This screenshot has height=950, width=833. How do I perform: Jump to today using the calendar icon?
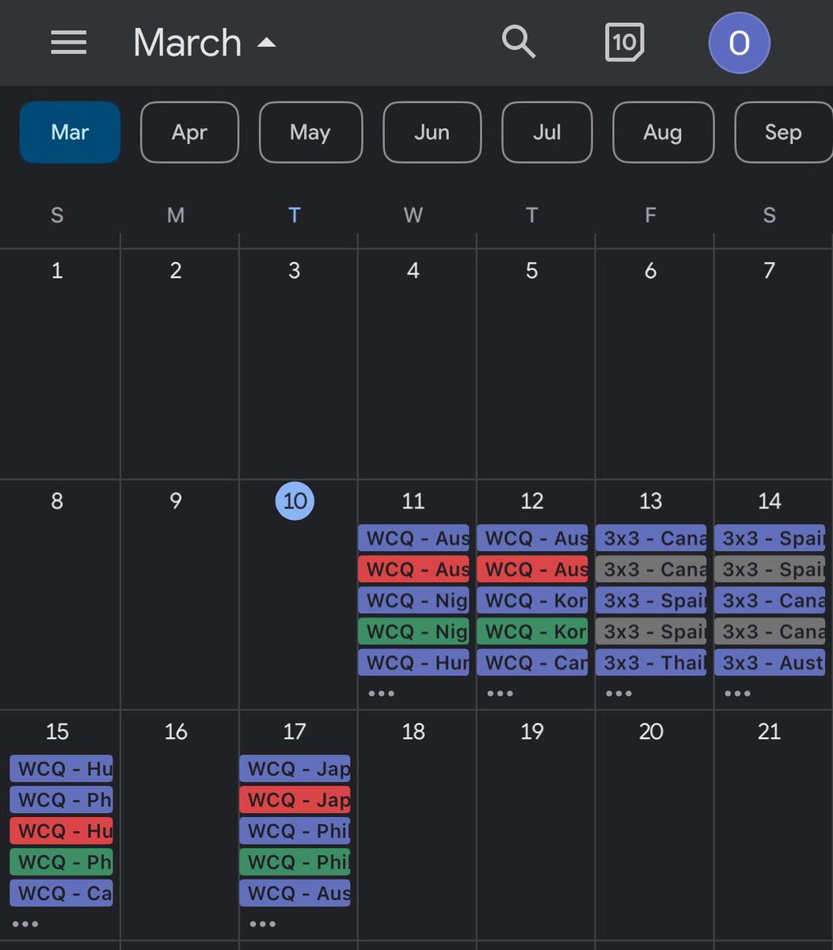(x=624, y=41)
